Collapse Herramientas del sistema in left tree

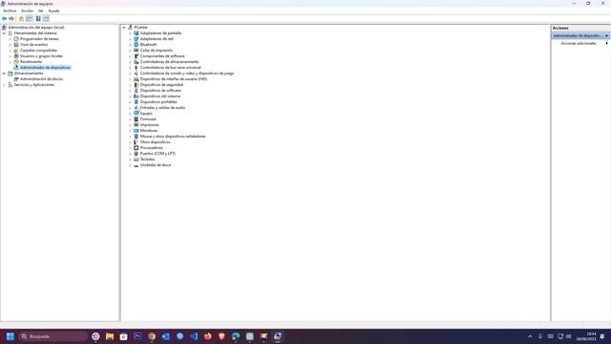point(4,33)
